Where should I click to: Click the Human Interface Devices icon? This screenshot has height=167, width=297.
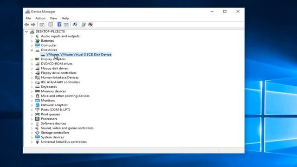37,77
